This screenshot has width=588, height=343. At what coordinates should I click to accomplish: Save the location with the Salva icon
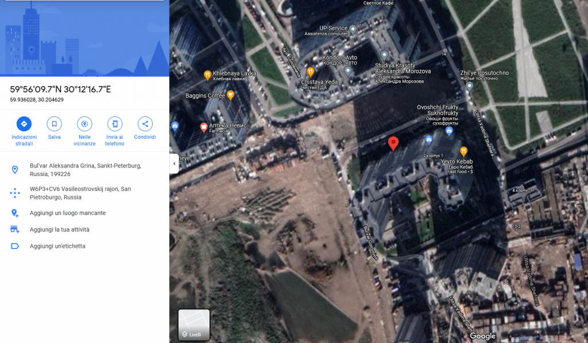55,124
